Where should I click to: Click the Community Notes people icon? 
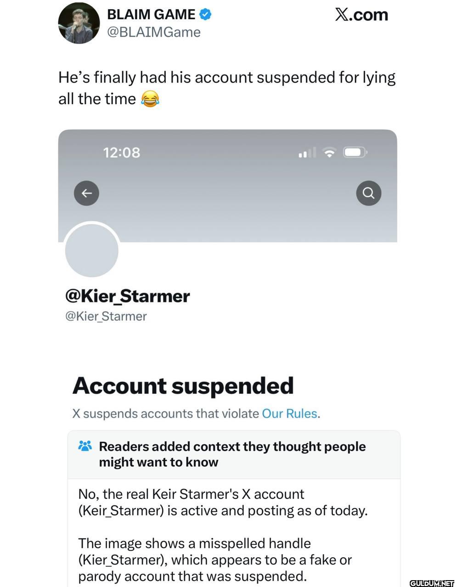point(85,446)
